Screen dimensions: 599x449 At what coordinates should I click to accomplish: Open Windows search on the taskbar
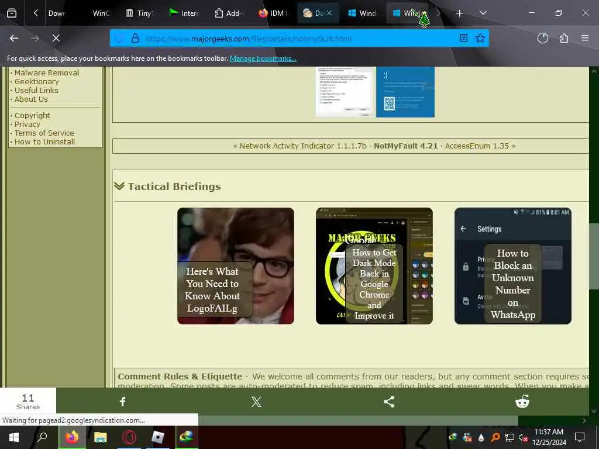[x=42, y=437]
